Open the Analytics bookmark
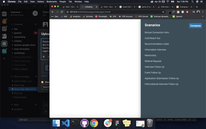 point(75,16)
